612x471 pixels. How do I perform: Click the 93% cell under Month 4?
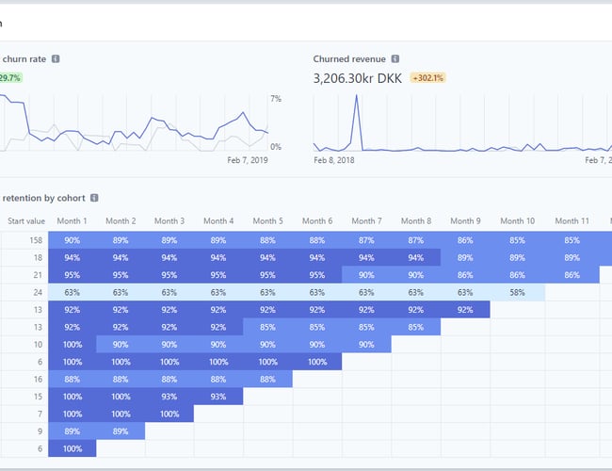[x=218, y=396]
